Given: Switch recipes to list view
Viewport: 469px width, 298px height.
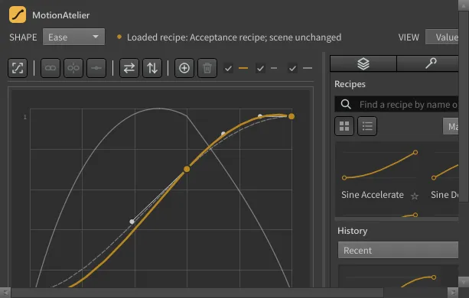Looking at the screenshot, I should tap(367, 126).
